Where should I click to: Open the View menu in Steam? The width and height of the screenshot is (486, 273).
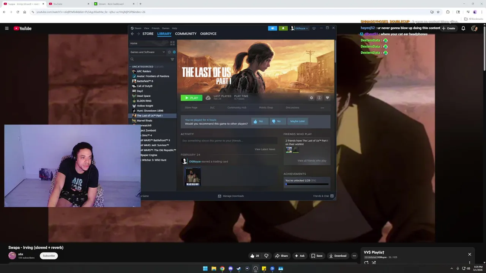(x=146, y=28)
